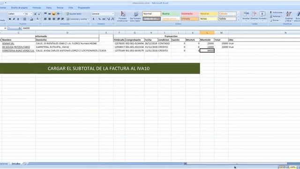Apply the Buena cell style
The image size is (300, 169).
[x=171, y=14]
